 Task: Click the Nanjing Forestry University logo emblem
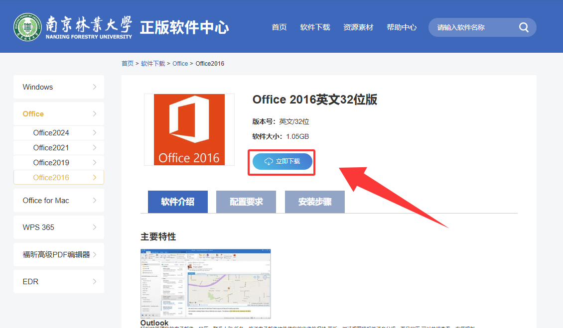[27, 27]
